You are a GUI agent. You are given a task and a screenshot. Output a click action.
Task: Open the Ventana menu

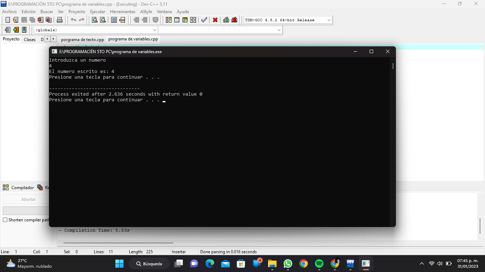(164, 12)
